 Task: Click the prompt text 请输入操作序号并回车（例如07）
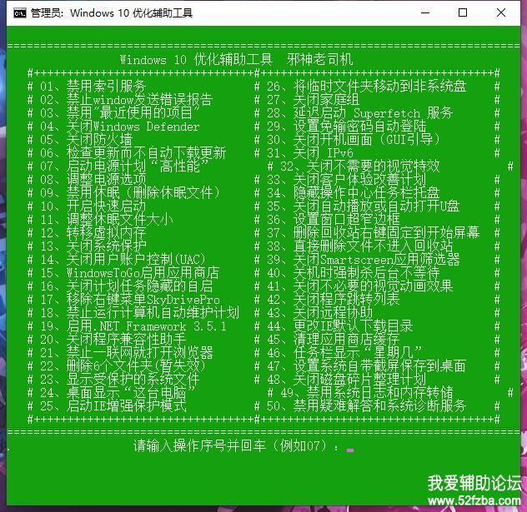[x=230, y=446]
